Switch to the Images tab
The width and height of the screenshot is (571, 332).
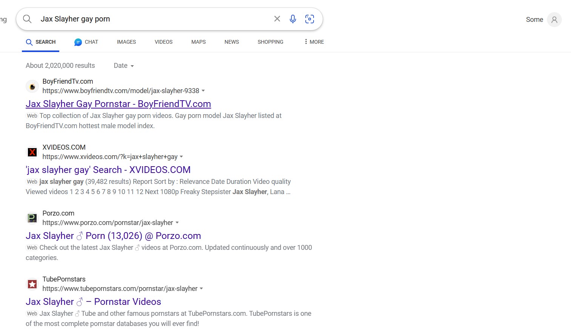[x=126, y=42]
